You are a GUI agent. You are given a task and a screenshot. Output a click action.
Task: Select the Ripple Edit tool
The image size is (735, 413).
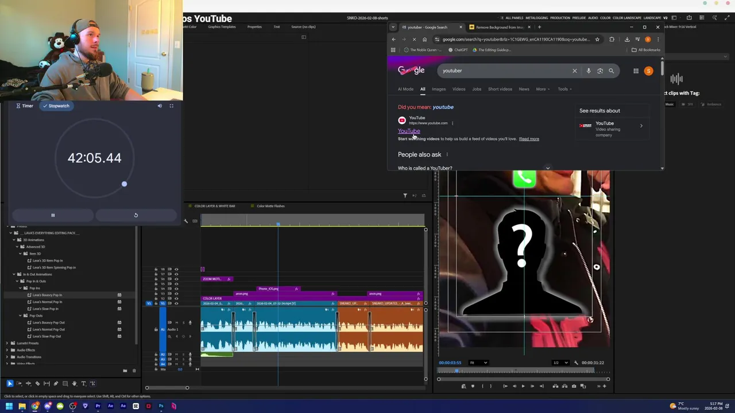click(28, 383)
